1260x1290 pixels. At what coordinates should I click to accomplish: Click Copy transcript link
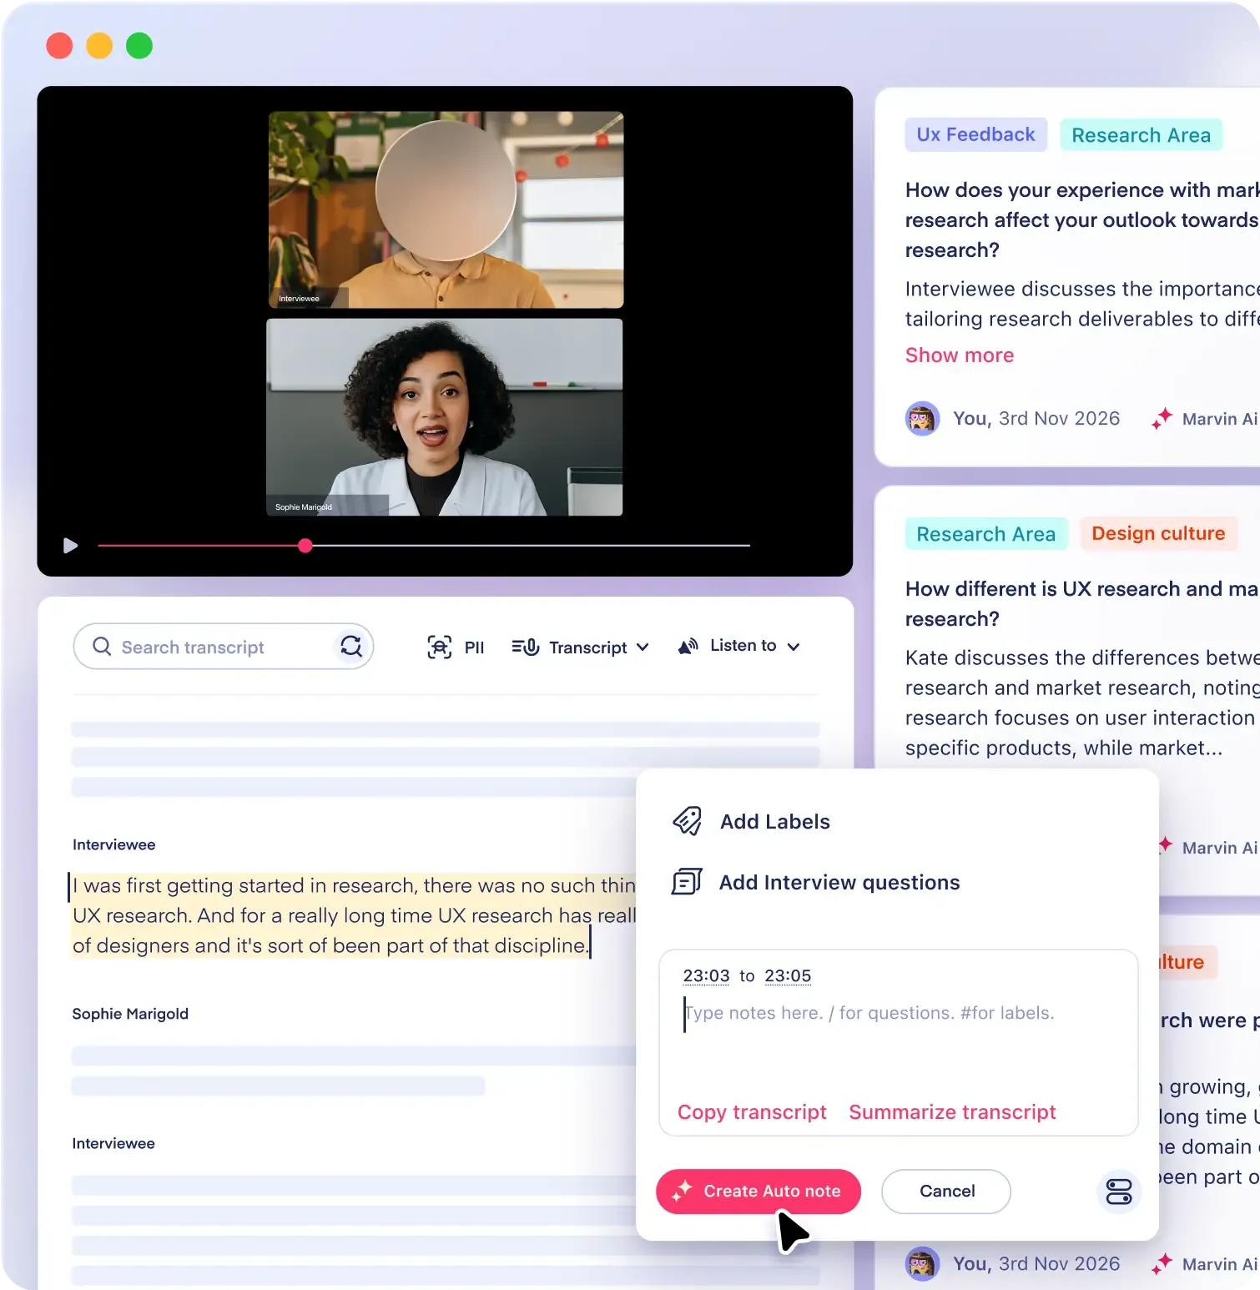[x=752, y=1112]
